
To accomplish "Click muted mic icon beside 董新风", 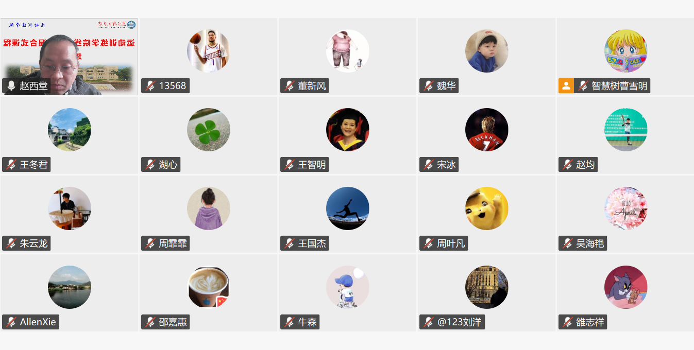I will tap(289, 86).
